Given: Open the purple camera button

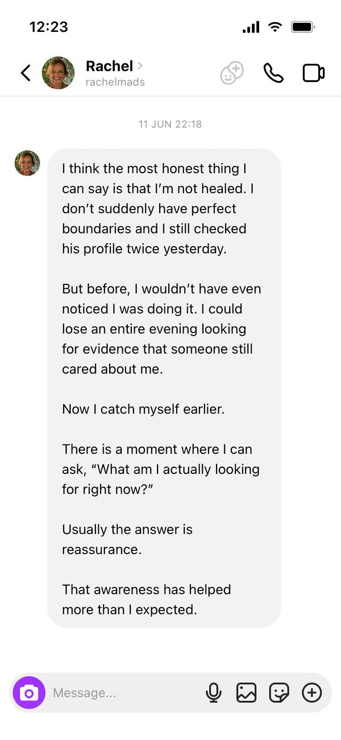Looking at the screenshot, I should (29, 693).
